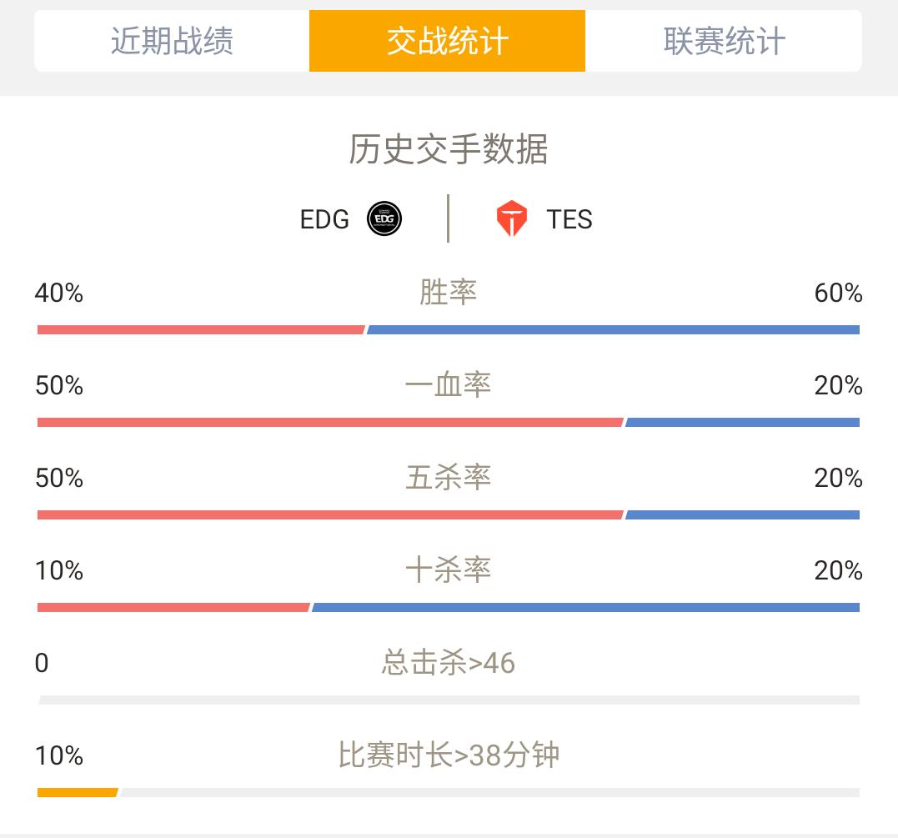Click the 十杀率 label
The width and height of the screenshot is (898, 838).
(448, 570)
